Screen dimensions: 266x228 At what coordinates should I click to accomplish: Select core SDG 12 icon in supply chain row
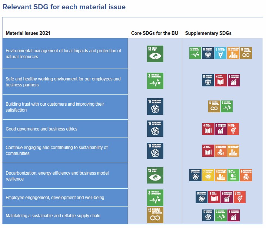click(x=155, y=215)
